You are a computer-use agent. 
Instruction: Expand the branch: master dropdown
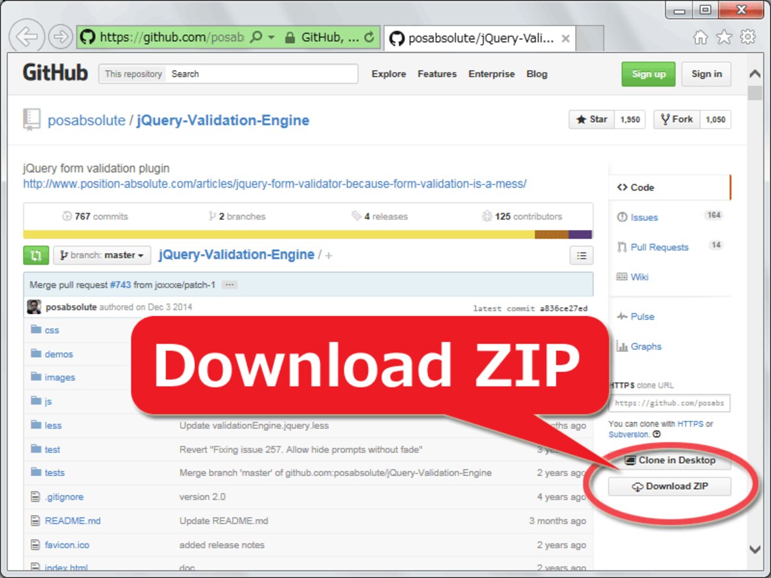[x=102, y=255]
